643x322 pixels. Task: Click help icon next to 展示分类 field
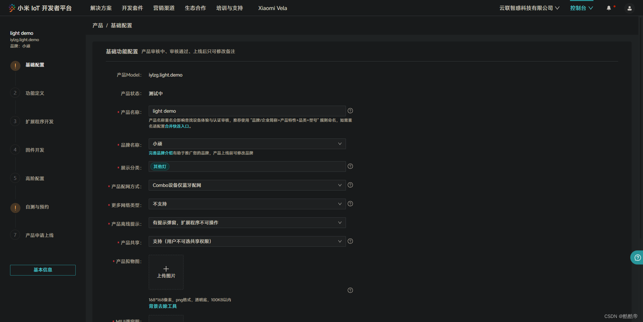coord(350,166)
